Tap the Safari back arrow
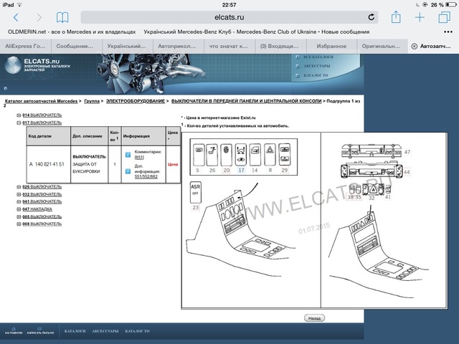This screenshot has height=344, width=459. pyautogui.click(x=16, y=17)
